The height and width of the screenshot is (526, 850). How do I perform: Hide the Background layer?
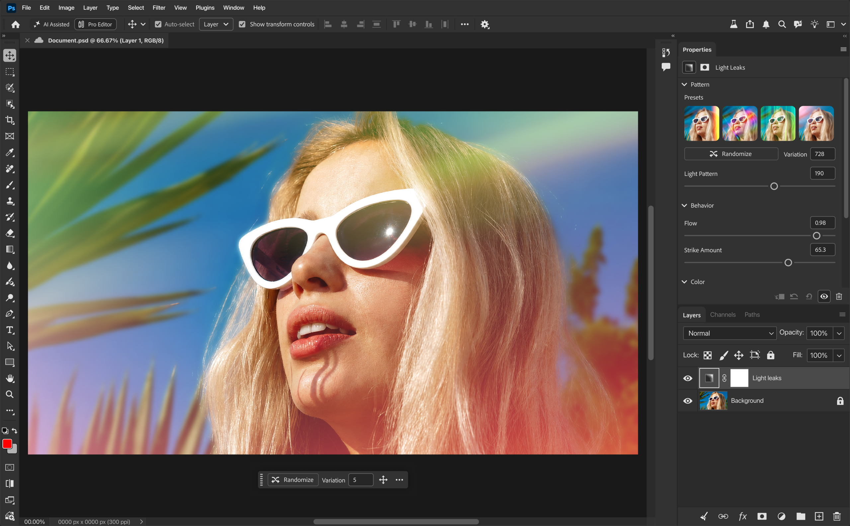point(687,401)
